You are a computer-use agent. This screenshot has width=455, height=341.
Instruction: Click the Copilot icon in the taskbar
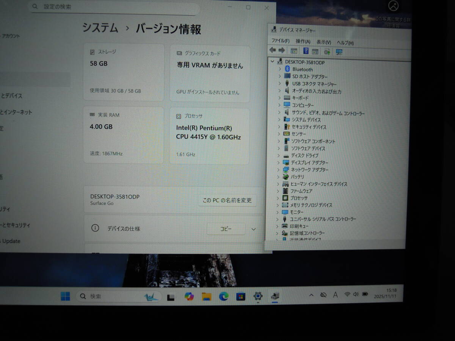[189, 296]
